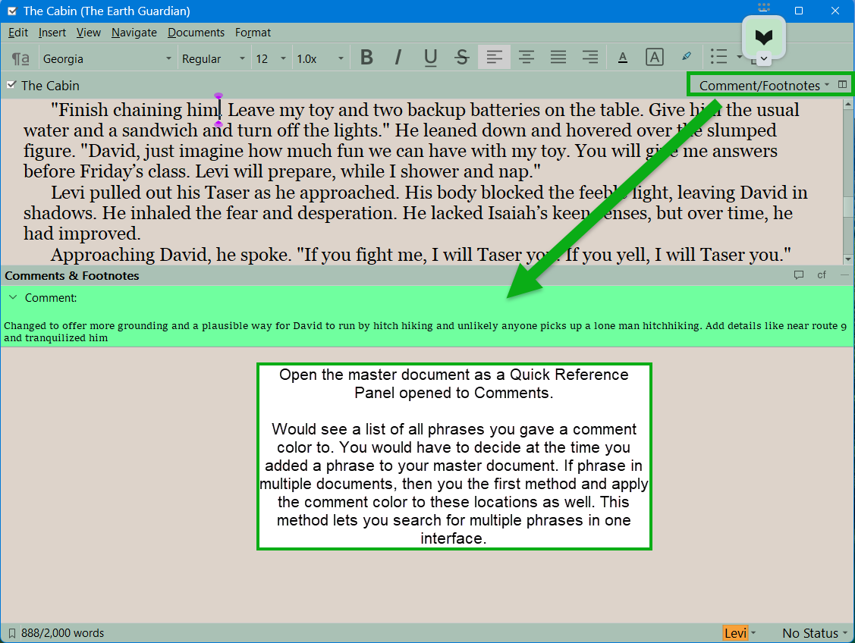
Task: Add a new comment with the speech-bubble icon
Action: (x=798, y=275)
